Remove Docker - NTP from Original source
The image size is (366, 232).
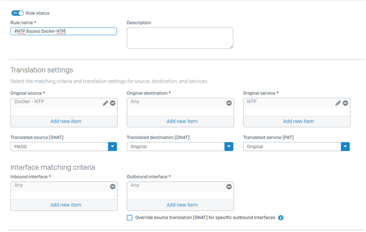pyautogui.click(x=113, y=103)
